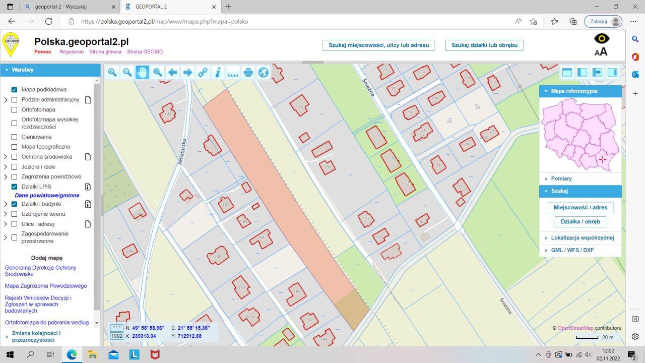The height and width of the screenshot is (363, 645).
Task: Go back to previous map view arrow
Action: tap(173, 73)
